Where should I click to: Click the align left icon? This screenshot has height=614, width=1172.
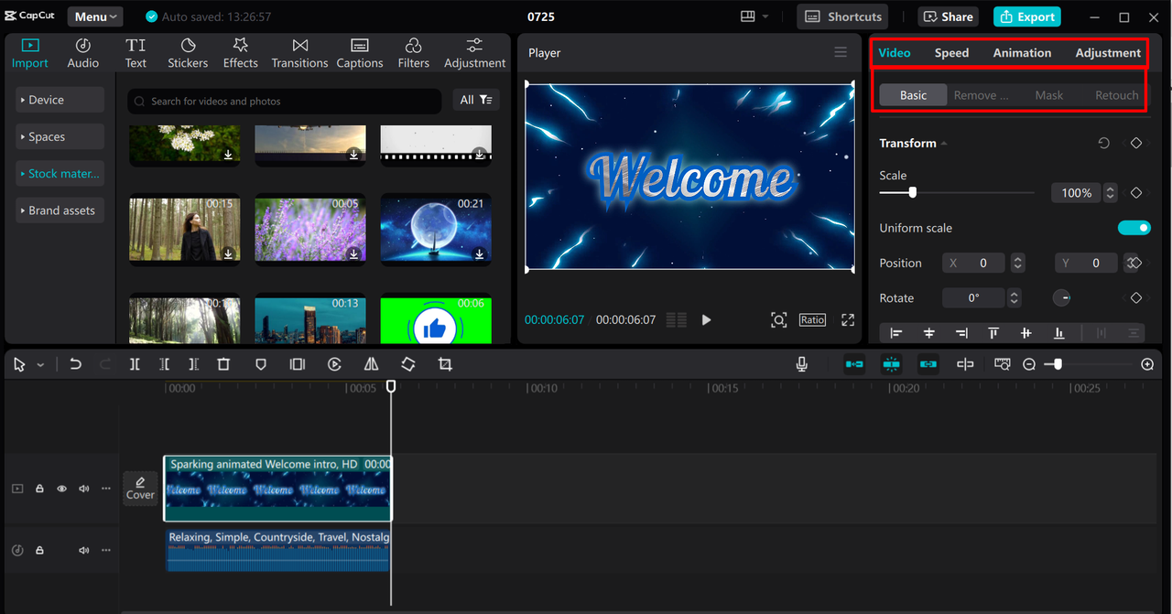896,333
